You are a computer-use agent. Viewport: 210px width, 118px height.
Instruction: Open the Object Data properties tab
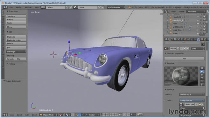coord(195,39)
